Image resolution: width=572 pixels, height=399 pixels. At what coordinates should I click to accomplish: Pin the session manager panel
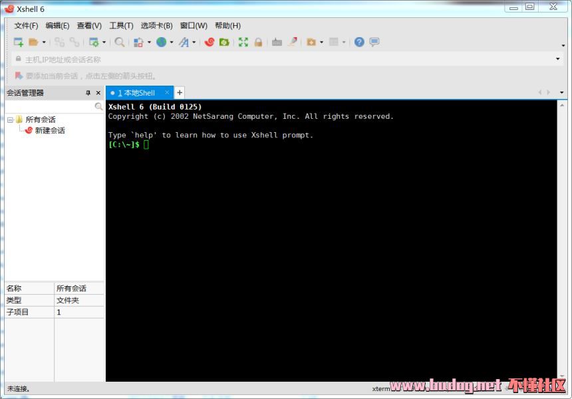tap(88, 93)
